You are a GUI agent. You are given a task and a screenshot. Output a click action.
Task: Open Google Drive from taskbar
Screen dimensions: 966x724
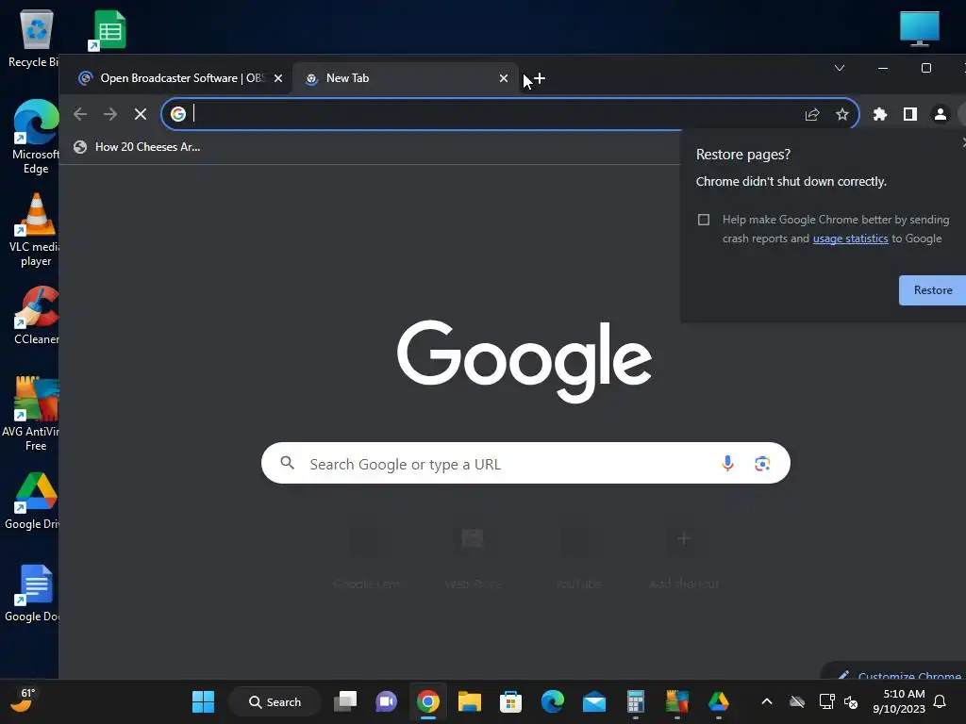point(718,701)
